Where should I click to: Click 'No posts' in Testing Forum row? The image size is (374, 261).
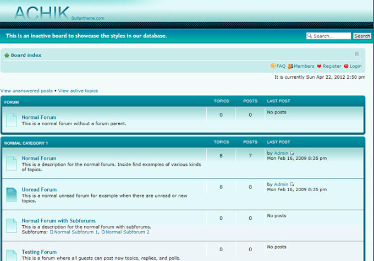[x=277, y=247]
